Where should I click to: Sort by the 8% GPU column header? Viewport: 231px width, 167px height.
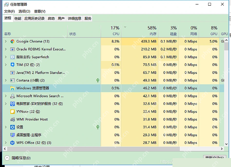click(x=209, y=31)
